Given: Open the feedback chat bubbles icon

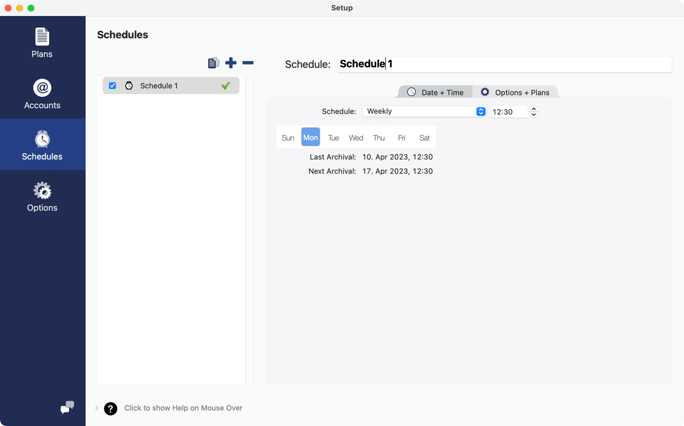Looking at the screenshot, I should tap(67, 407).
